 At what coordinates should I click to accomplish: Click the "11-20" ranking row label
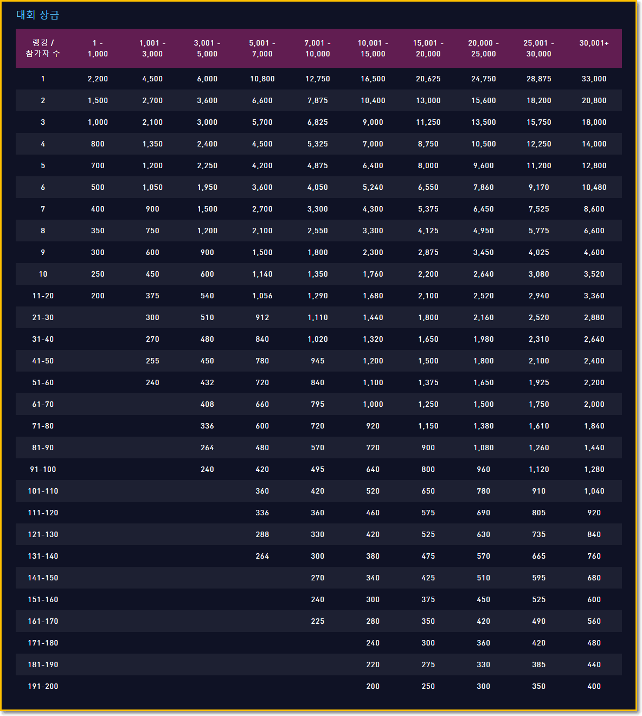(x=43, y=296)
